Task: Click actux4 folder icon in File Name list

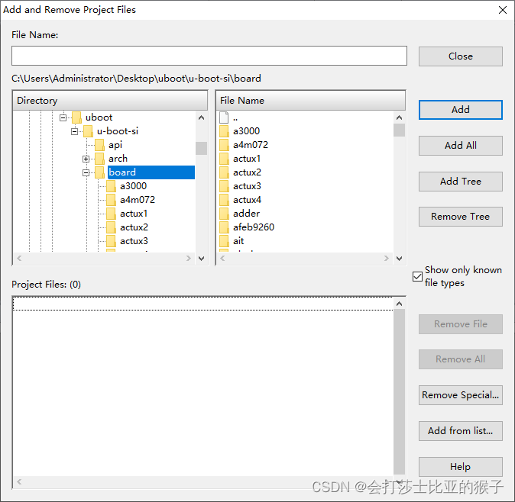Action: pos(224,200)
